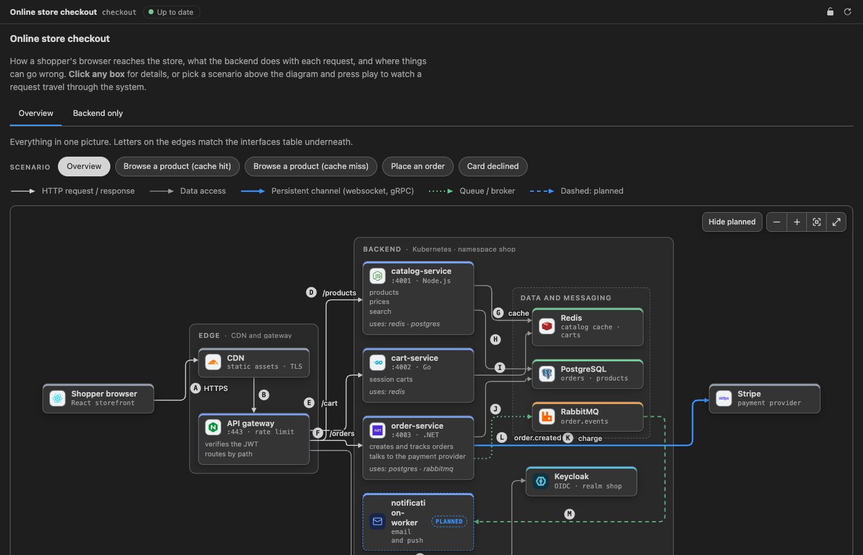This screenshot has height=555, width=863.
Task: Click the lock icon in the header
Action: coord(830,12)
